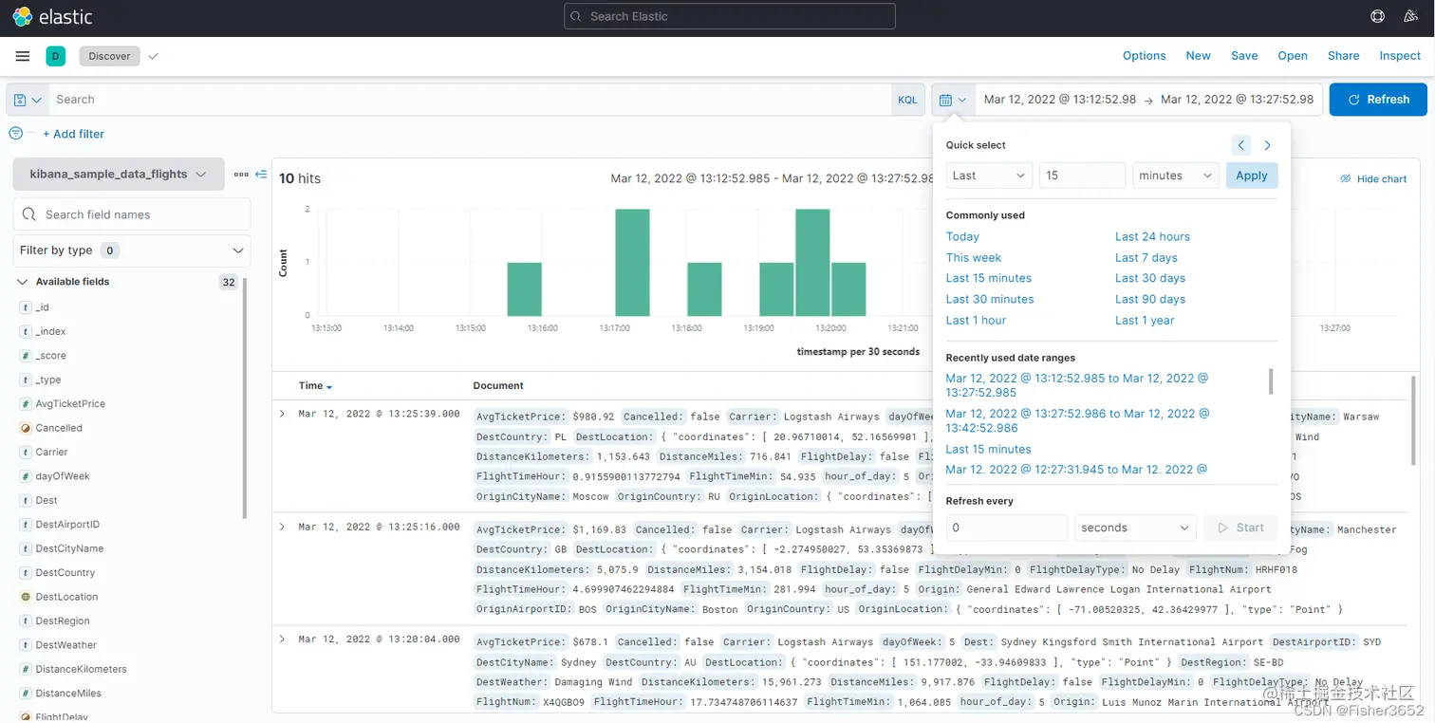Click the checkmark beside Discover breadcrumb
This screenshot has height=723, width=1435.
[154, 56]
